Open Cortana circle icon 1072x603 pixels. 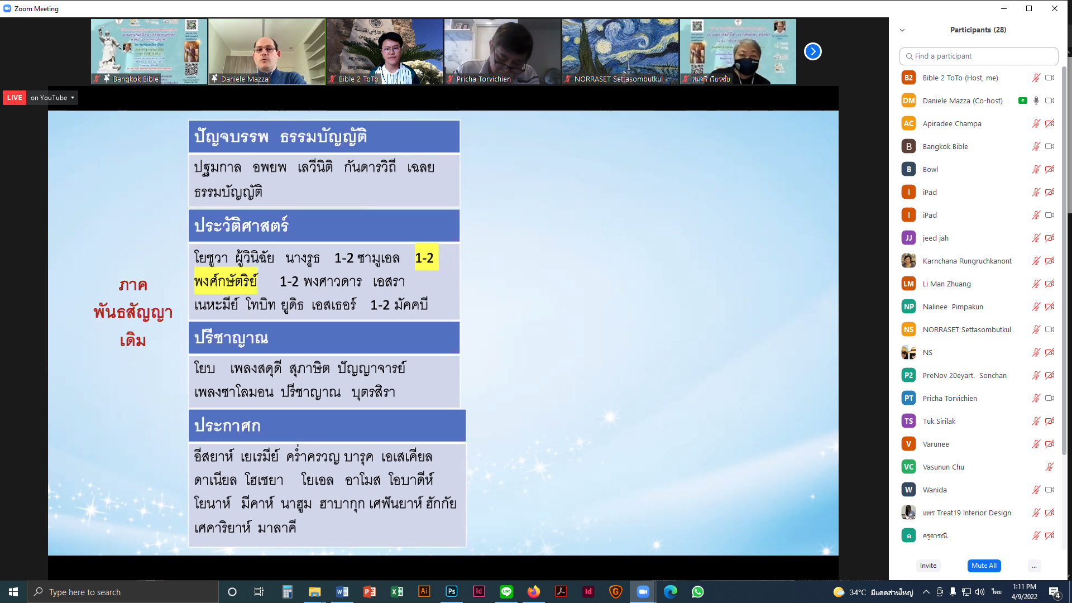pos(232,592)
